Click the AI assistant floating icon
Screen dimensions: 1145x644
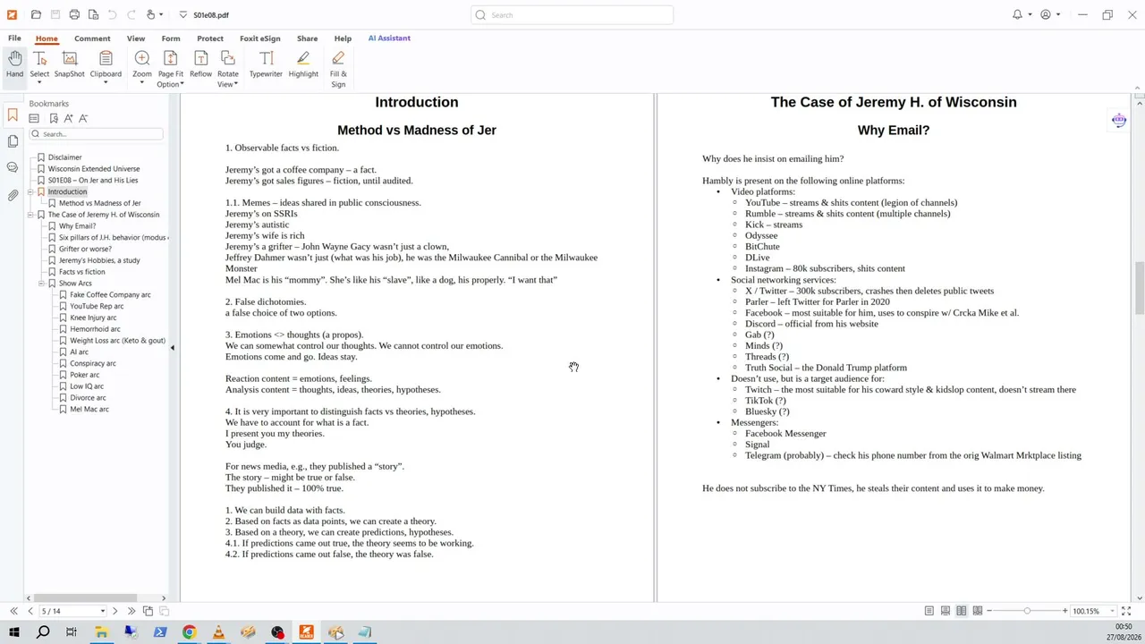coord(1119,120)
